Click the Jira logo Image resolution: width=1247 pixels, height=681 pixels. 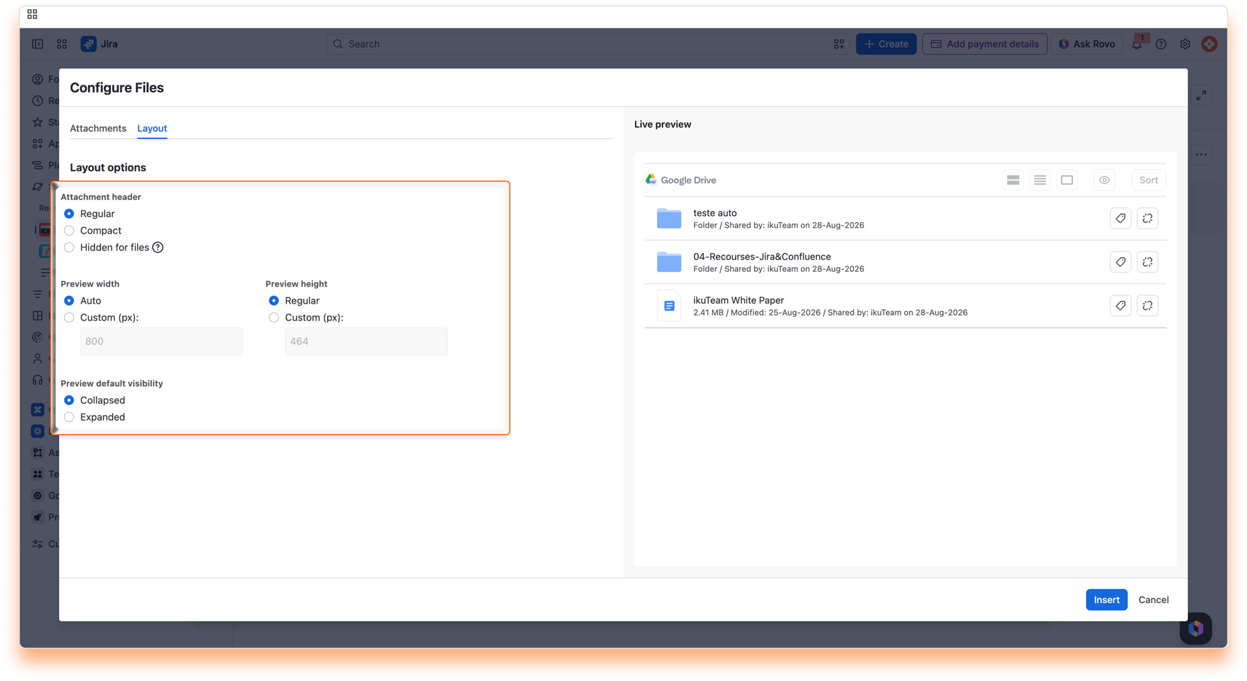click(x=99, y=44)
